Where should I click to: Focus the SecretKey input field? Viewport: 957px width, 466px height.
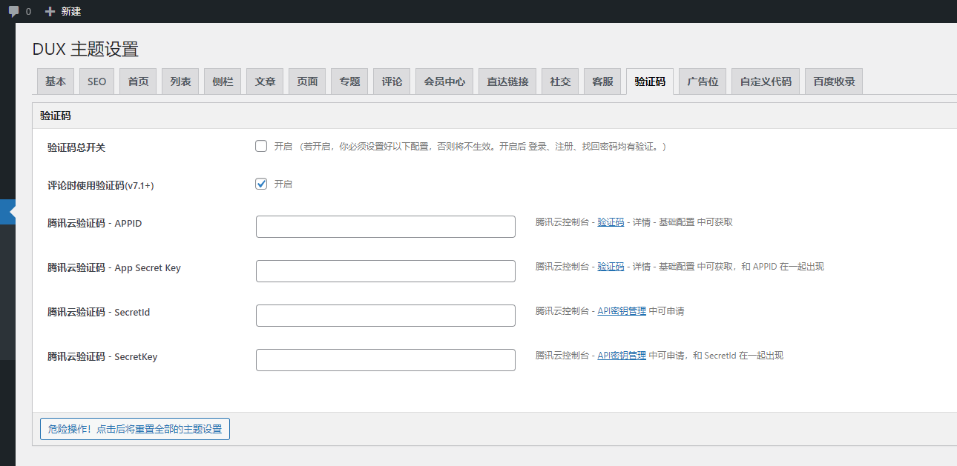(386, 360)
